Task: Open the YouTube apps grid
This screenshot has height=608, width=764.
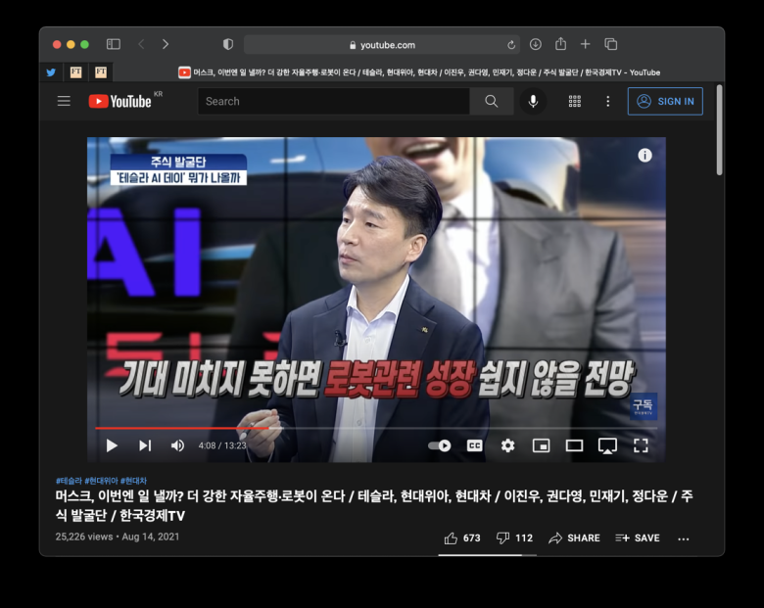Action: point(574,102)
